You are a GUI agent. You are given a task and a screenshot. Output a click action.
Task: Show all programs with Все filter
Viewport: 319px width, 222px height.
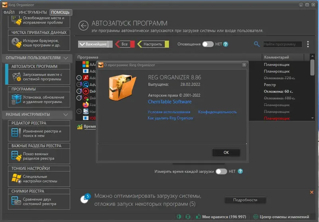coord(125,44)
